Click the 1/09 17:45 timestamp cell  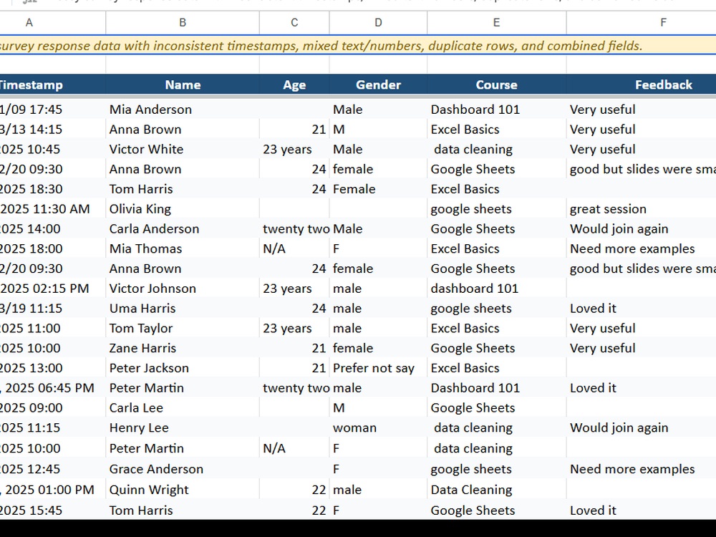52,109
